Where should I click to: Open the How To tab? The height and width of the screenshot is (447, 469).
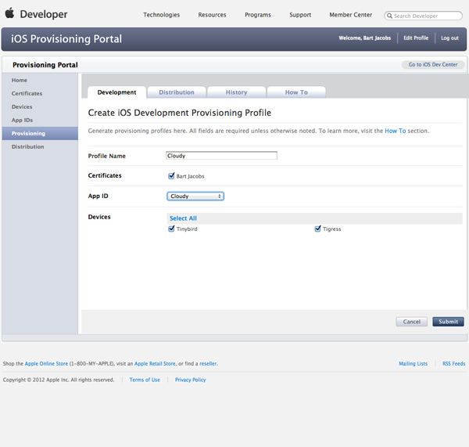[296, 92]
